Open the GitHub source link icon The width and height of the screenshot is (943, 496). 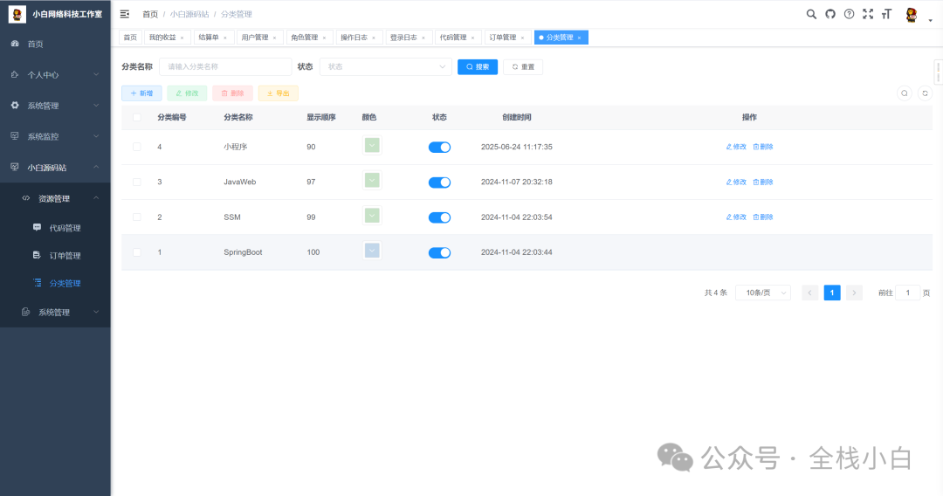pos(830,14)
